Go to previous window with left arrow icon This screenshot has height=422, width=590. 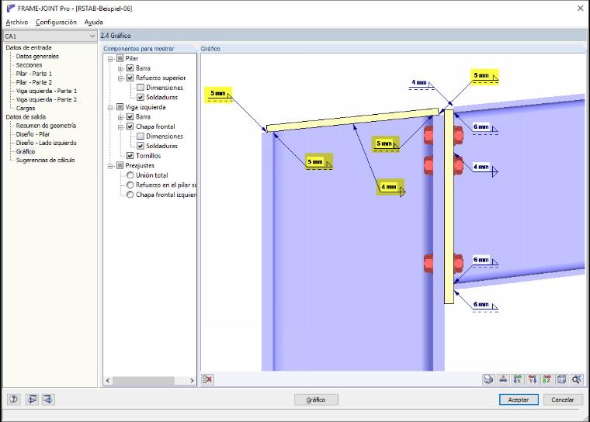pos(33,399)
